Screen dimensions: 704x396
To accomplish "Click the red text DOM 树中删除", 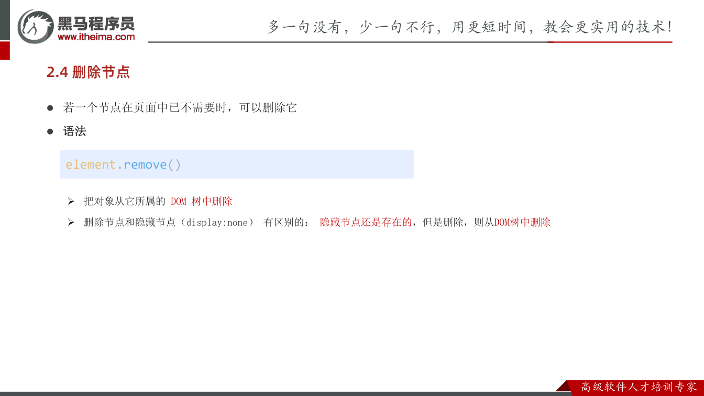I will pyautogui.click(x=202, y=201).
